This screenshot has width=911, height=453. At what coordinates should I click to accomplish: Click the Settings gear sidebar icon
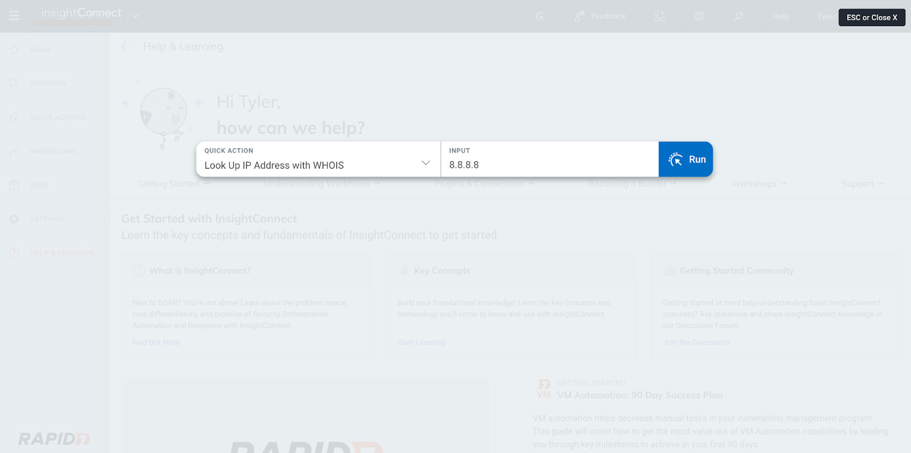pyautogui.click(x=14, y=219)
